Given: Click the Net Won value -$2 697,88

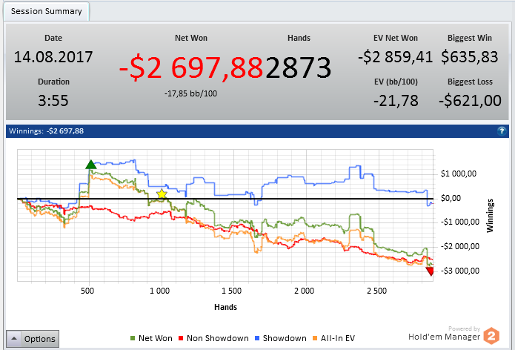Looking at the screenshot, I should coord(191,67).
